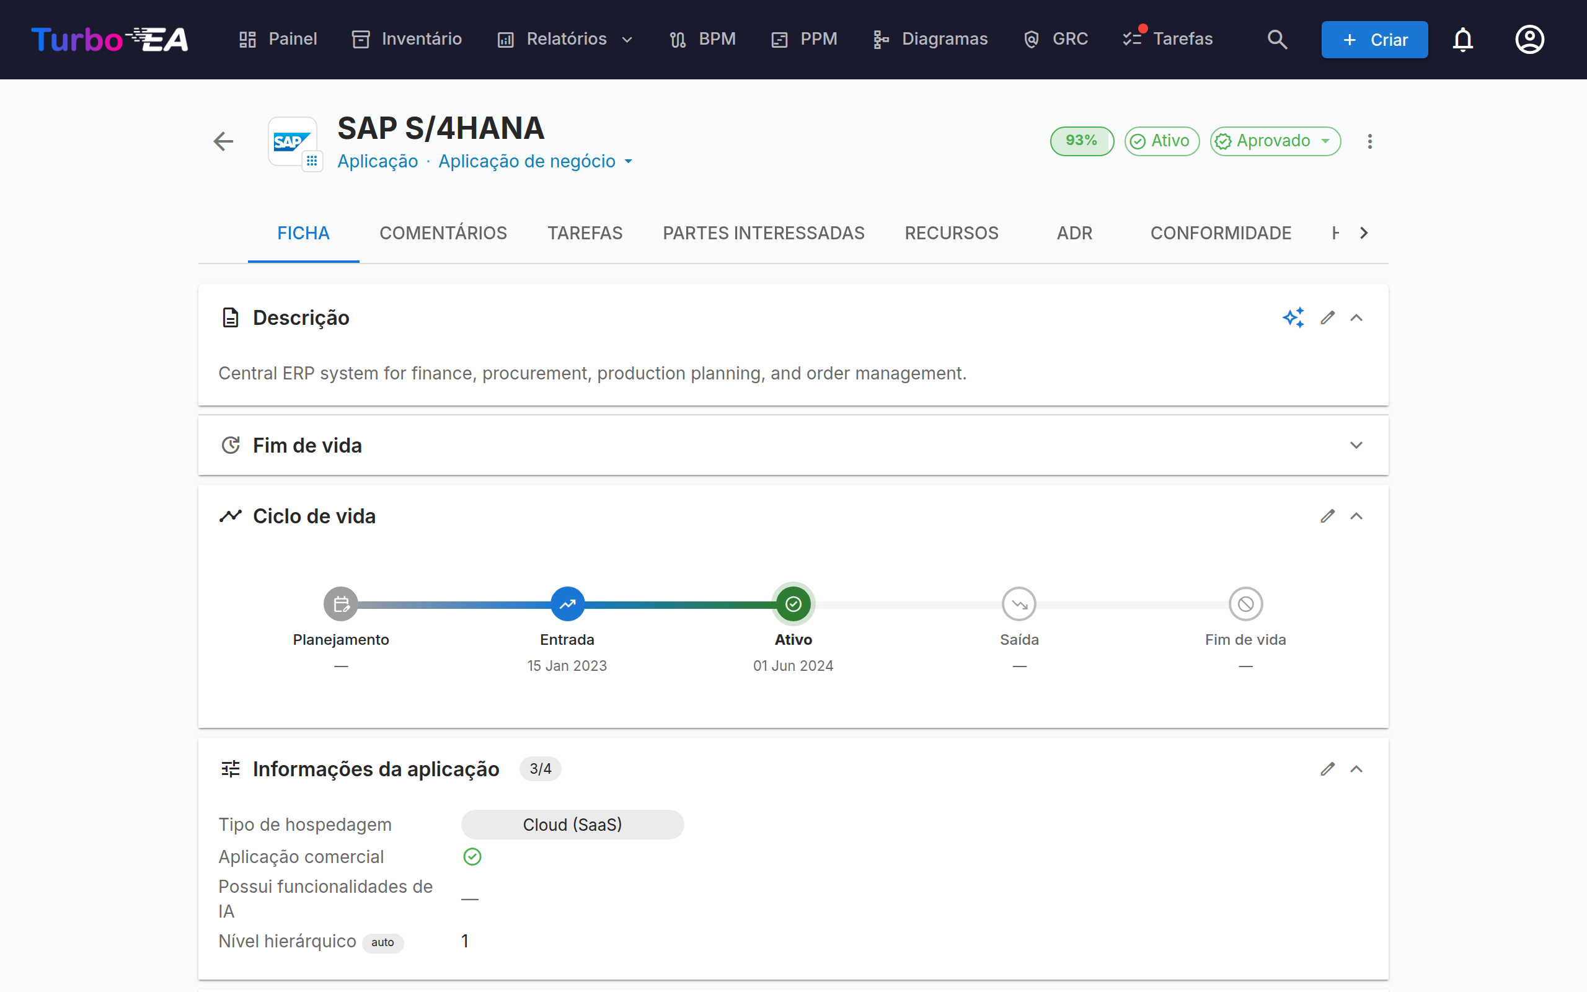The image size is (1587, 992).
Task: Open Inventário in the navbar
Action: [x=407, y=39]
